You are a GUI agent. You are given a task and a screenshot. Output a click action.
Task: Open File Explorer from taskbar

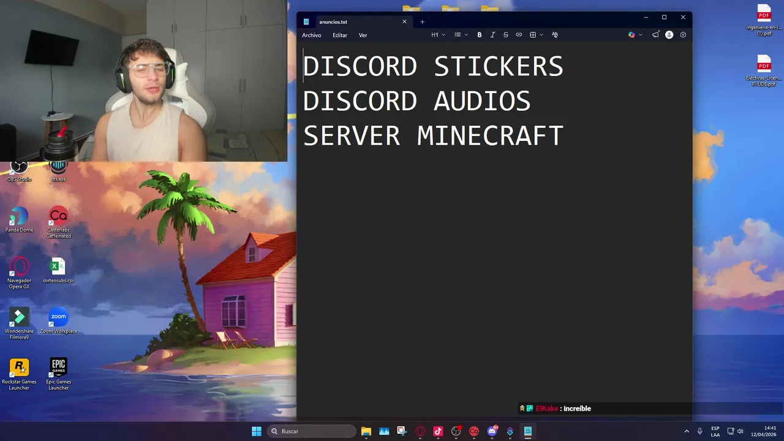(366, 431)
